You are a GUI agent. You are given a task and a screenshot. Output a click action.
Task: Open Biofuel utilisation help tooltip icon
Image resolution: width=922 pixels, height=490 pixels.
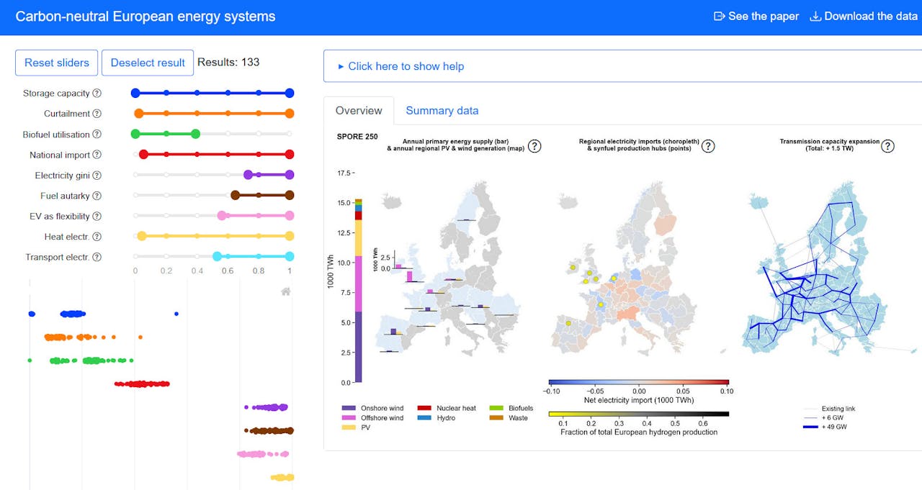pos(97,135)
